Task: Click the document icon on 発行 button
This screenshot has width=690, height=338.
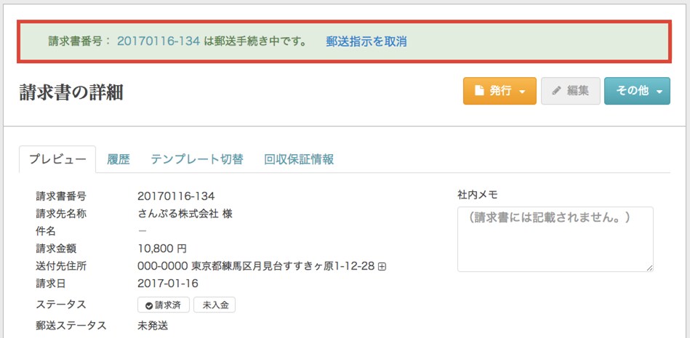Action: pos(478,91)
